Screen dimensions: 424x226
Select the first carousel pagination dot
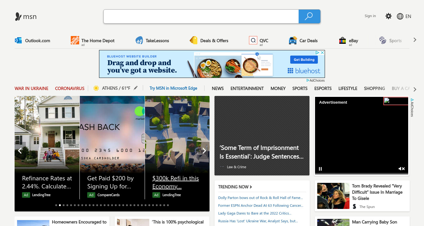pos(56,205)
